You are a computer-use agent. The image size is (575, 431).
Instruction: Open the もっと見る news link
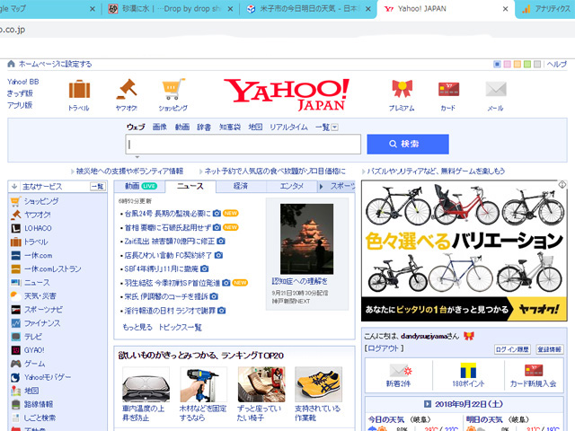[137, 327]
